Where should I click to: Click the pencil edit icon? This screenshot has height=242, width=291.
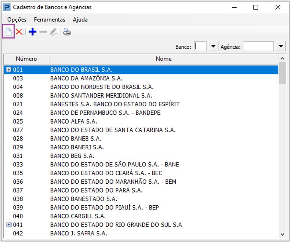coord(54,32)
